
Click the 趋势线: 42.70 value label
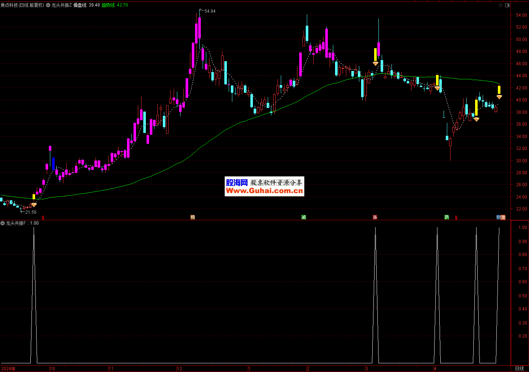click(115, 5)
